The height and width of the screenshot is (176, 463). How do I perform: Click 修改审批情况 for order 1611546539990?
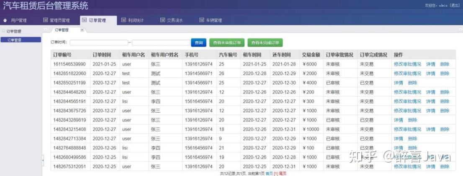click(407, 64)
